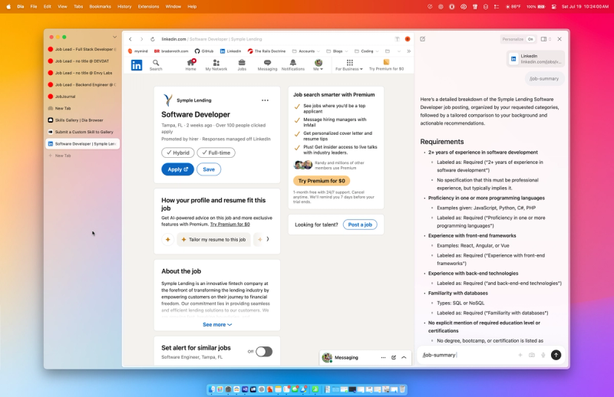This screenshot has height=397, width=614.
Task: Expand the Me dropdown in LinkedIn nav
Action: point(319,65)
